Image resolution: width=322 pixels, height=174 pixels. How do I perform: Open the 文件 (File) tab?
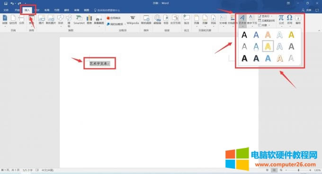[6, 10]
